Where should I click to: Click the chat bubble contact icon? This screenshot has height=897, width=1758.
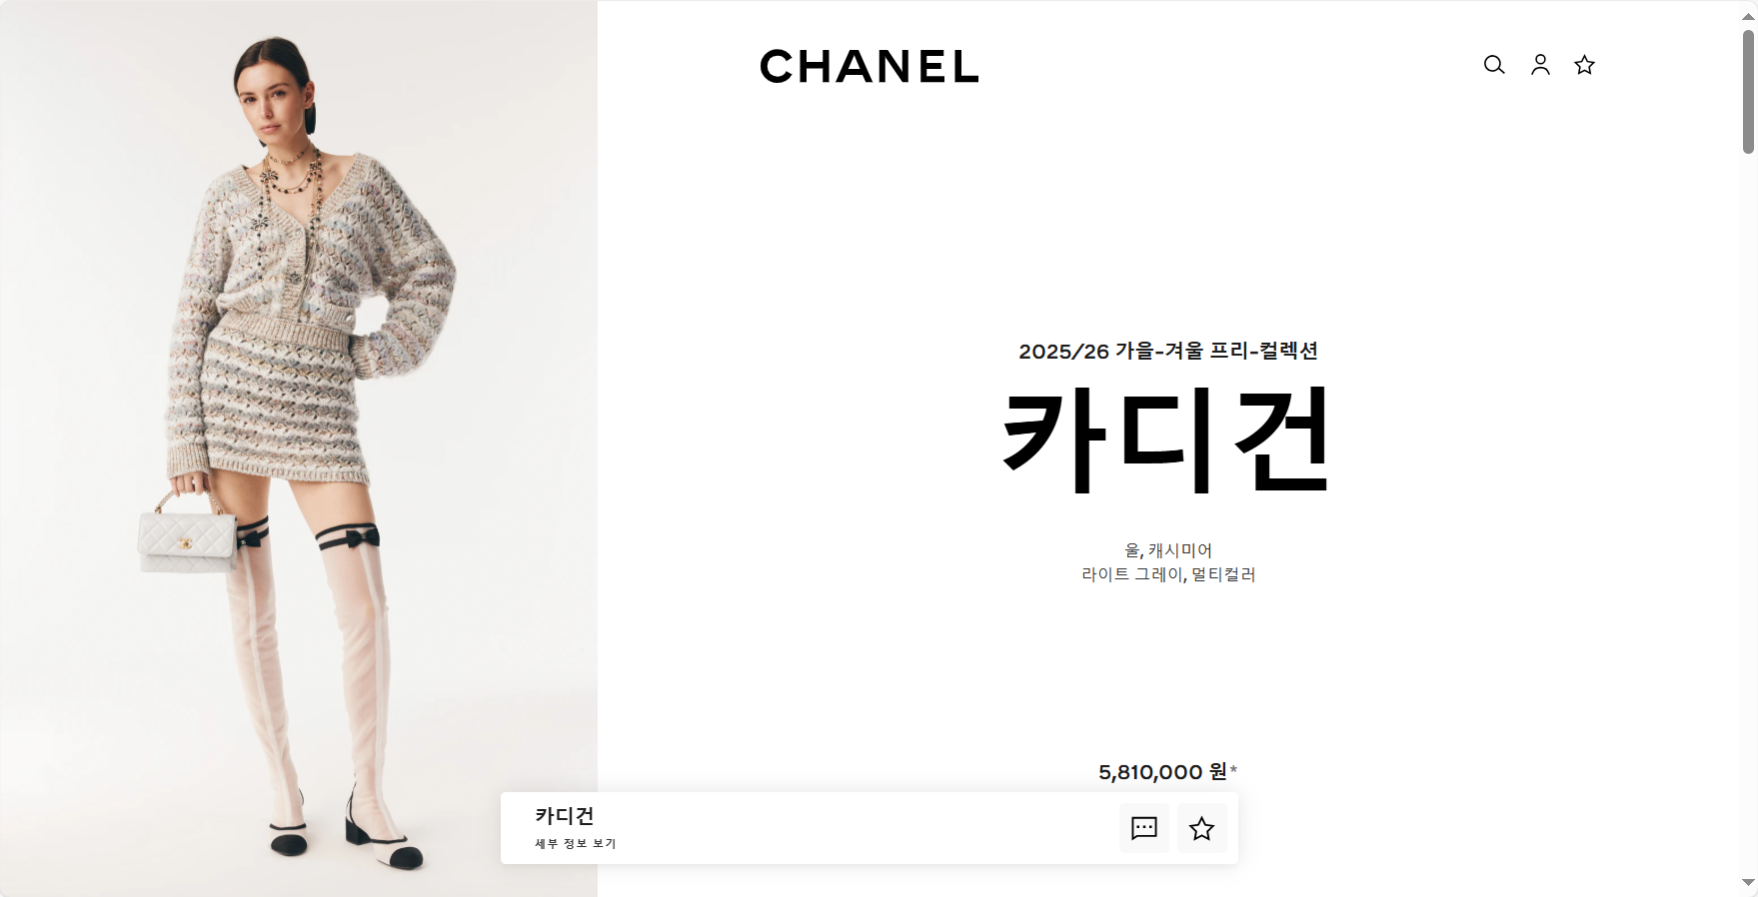tap(1144, 828)
